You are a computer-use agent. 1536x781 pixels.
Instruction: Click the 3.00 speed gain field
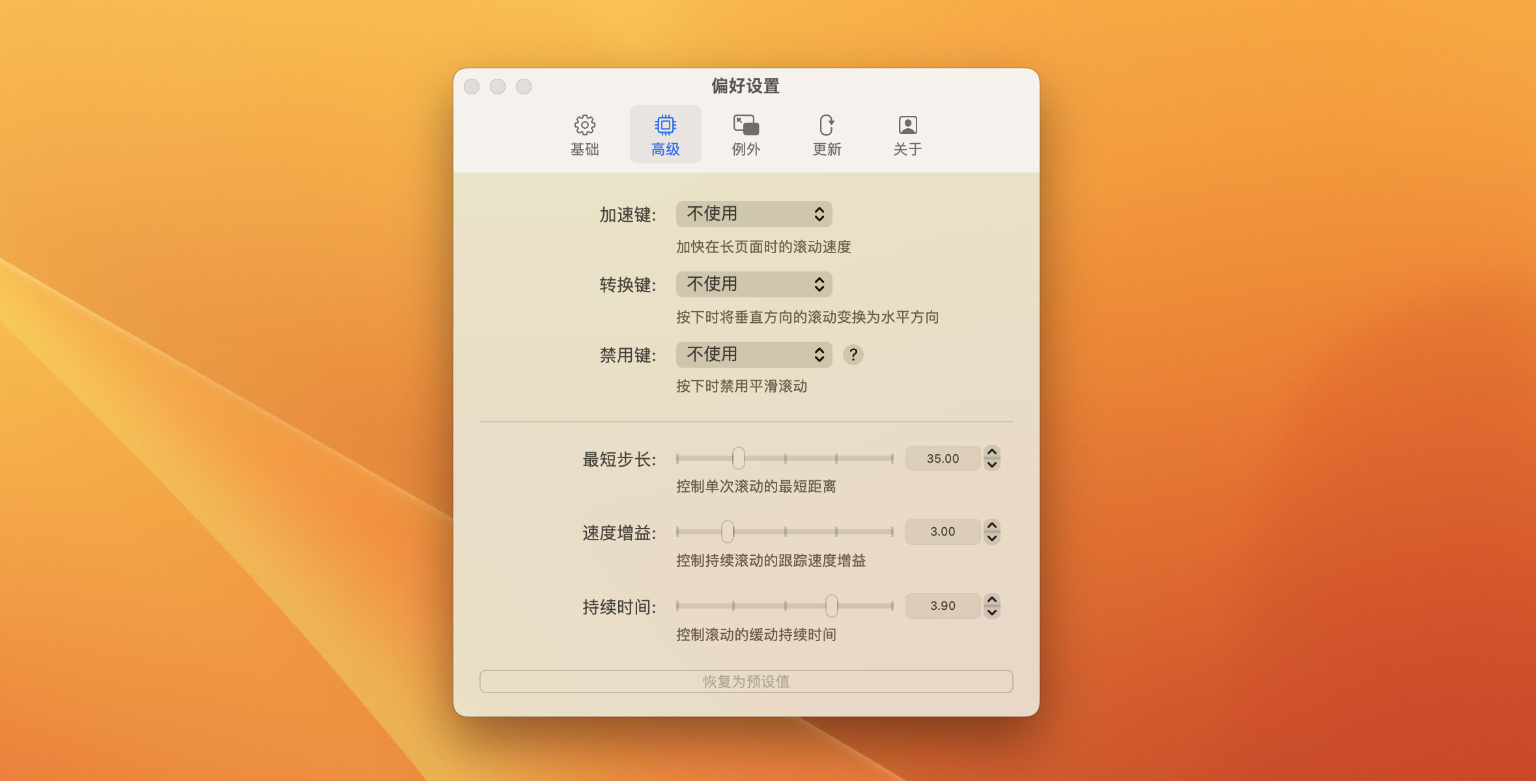click(x=942, y=532)
